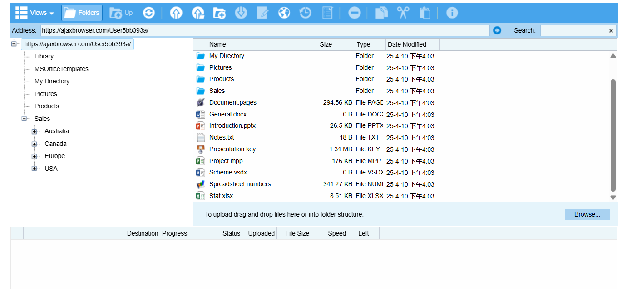Open the Views dropdown menu

[35, 13]
